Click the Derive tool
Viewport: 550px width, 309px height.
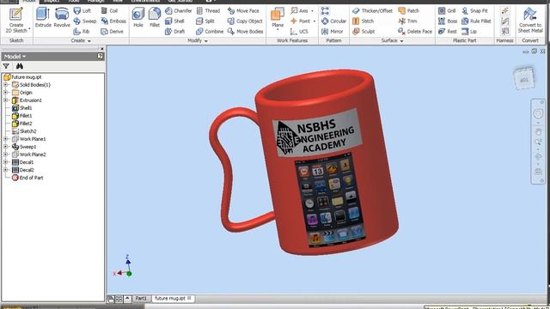point(112,32)
